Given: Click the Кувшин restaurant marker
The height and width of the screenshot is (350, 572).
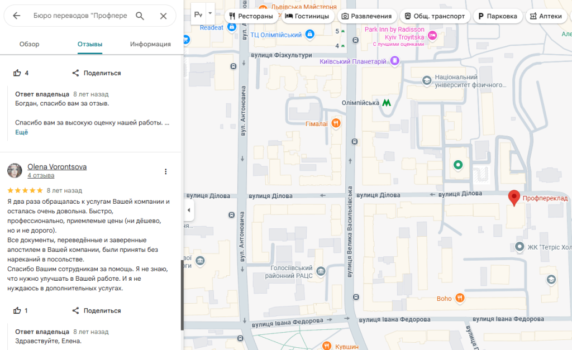Looking at the screenshot, I should point(327,346).
